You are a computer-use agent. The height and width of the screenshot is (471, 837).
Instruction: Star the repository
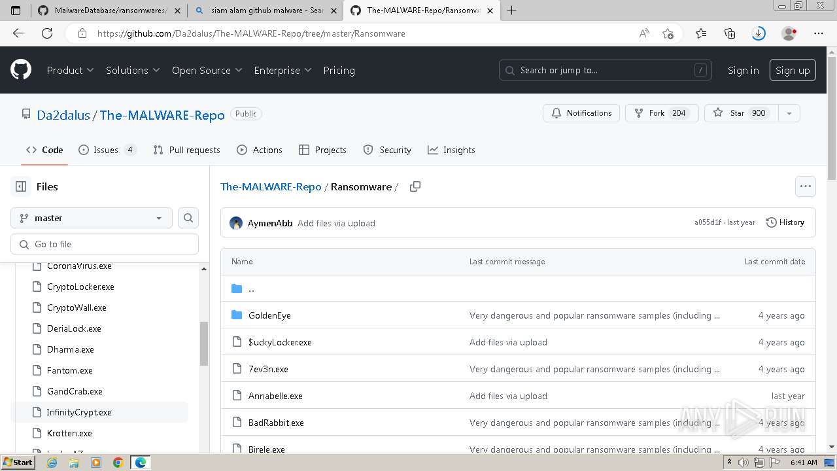[742, 113]
